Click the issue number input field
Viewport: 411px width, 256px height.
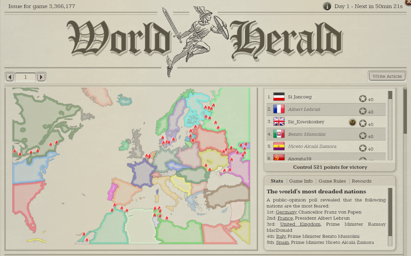coord(25,77)
